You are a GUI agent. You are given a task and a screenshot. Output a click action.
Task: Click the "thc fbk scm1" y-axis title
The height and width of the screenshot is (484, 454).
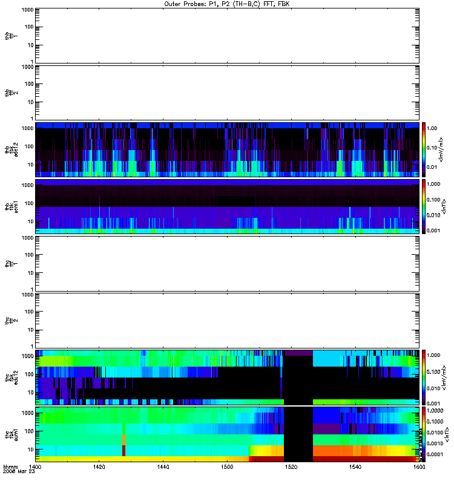(x=12, y=434)
